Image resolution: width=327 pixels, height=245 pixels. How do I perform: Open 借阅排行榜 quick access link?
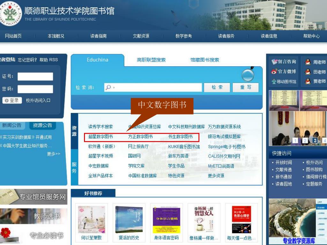316,177
